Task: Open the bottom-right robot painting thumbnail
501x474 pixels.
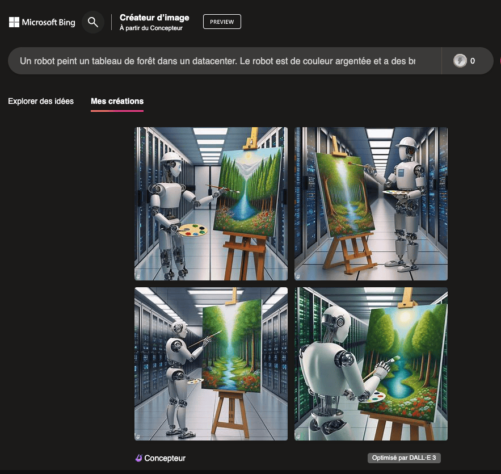Action: 371,364
